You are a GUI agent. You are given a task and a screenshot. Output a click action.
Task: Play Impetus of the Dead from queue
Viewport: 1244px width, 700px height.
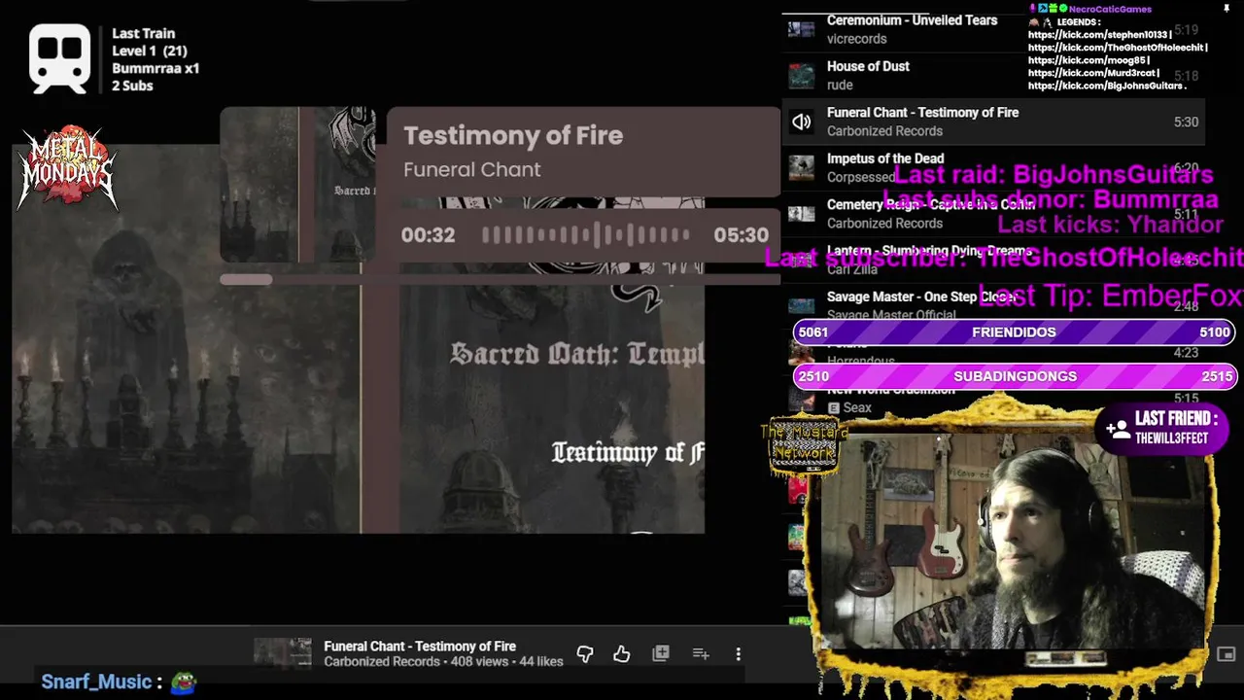885,158
